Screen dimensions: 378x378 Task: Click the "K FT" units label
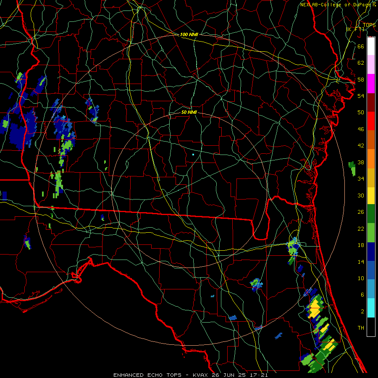(356, 29)
